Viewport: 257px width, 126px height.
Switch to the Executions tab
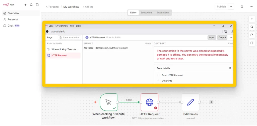147,13
